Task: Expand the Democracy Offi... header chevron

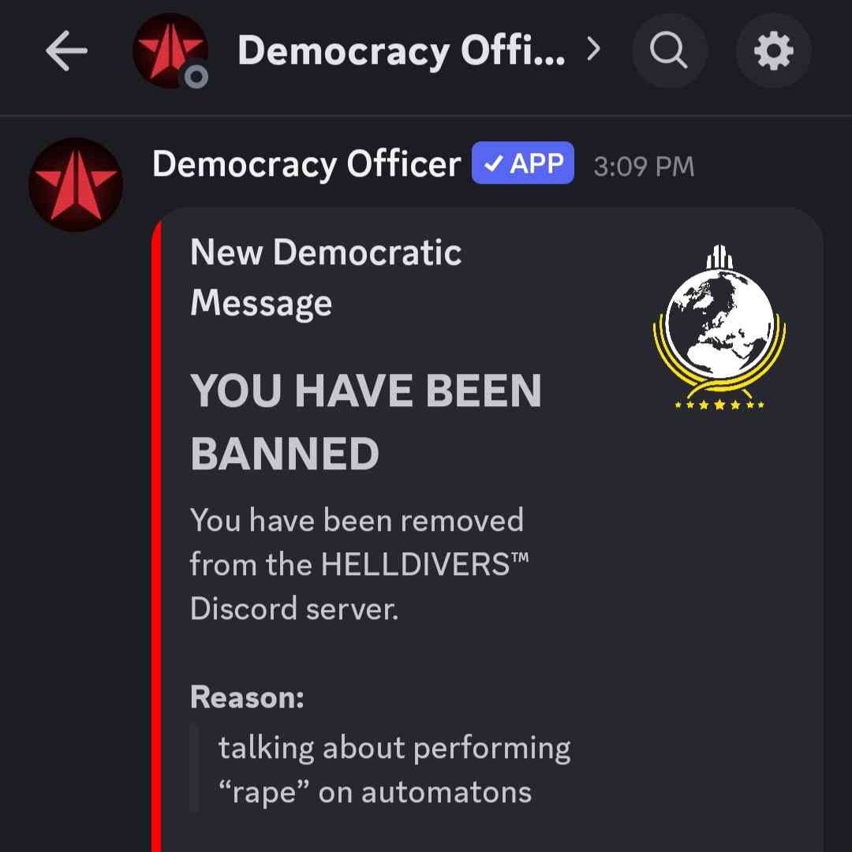Action: (594, 50)
